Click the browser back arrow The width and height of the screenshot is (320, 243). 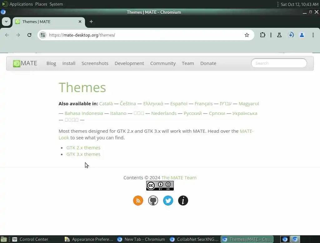[x=7, y=35]
